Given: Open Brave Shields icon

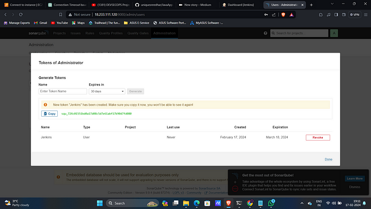Looking at the screenshot, I should [x=283, y=15].
